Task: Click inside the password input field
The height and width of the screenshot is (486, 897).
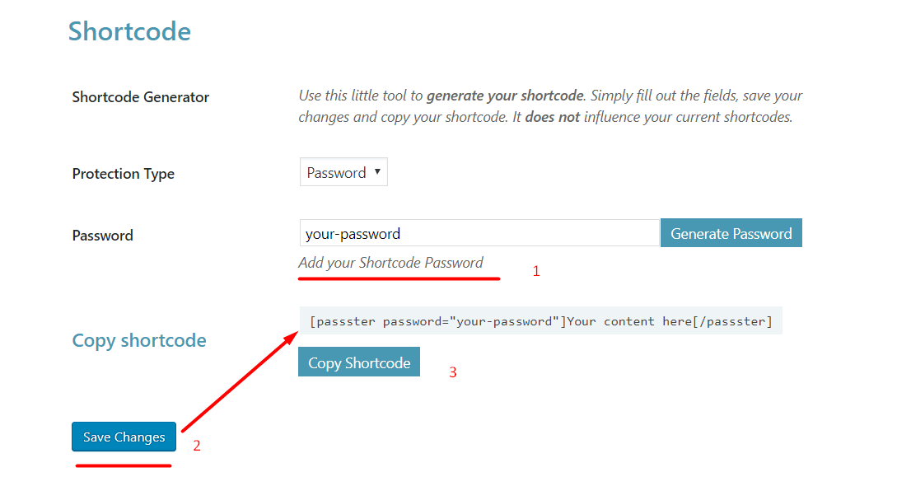Action: click(x=478, y=233)
